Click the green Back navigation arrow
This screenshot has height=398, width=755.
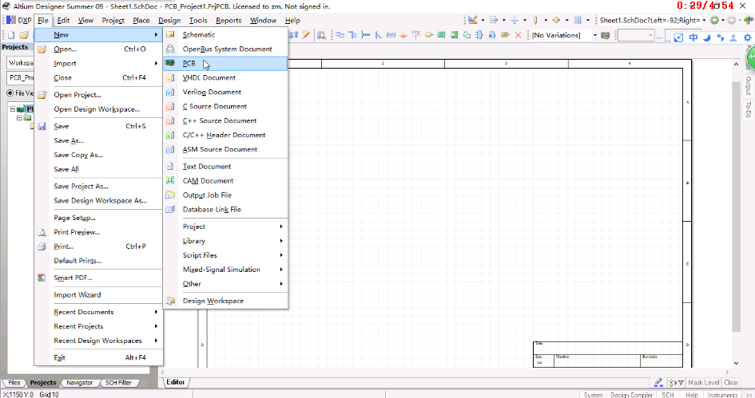point(714,20)
